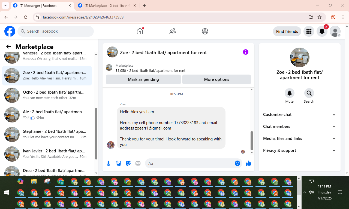The height and width of the screenshot is (209, 349).
Task: Open the taskbar clock showing 11:11 PM
Action: (324, 192)
